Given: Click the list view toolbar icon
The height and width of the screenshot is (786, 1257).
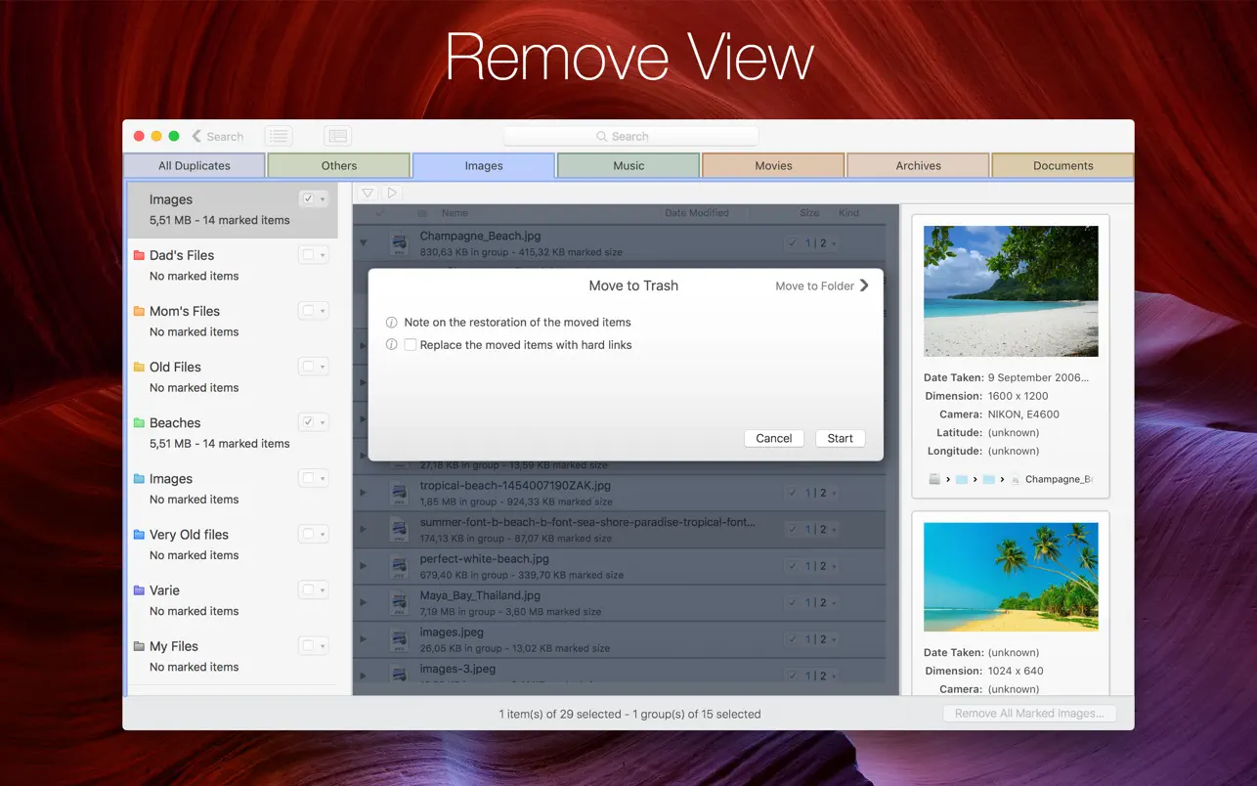Looking at the screenshot, I should coord(279,137).
